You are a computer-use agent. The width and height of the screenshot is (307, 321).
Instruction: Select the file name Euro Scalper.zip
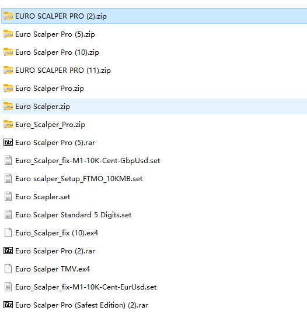tap(43, 107)
